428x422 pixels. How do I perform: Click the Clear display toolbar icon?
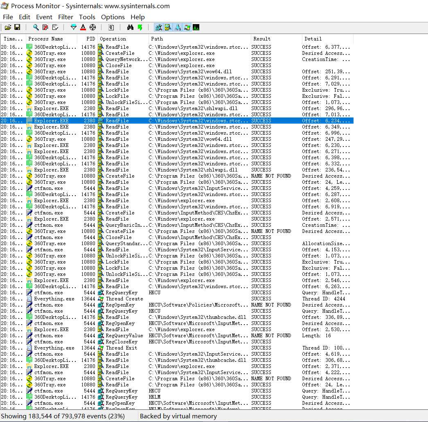(x=55, y=27)
